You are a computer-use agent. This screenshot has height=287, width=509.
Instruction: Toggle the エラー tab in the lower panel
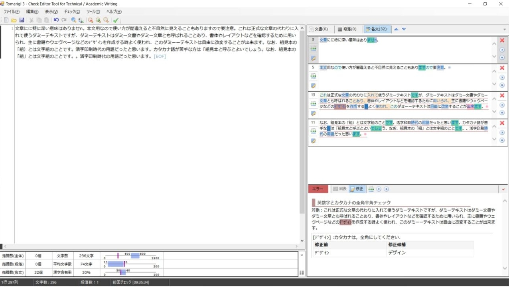318,189
